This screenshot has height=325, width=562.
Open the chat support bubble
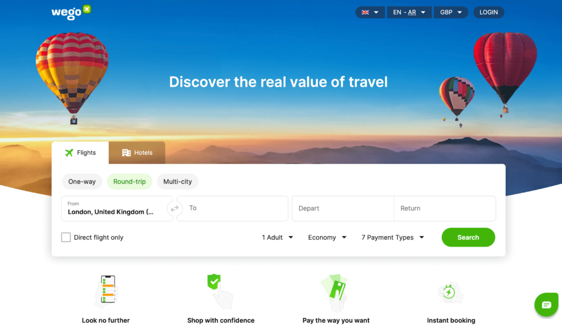(x=546, y=305)
